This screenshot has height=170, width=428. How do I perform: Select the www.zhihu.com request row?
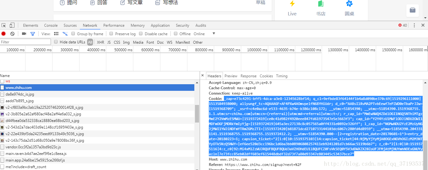click(97, 88)
